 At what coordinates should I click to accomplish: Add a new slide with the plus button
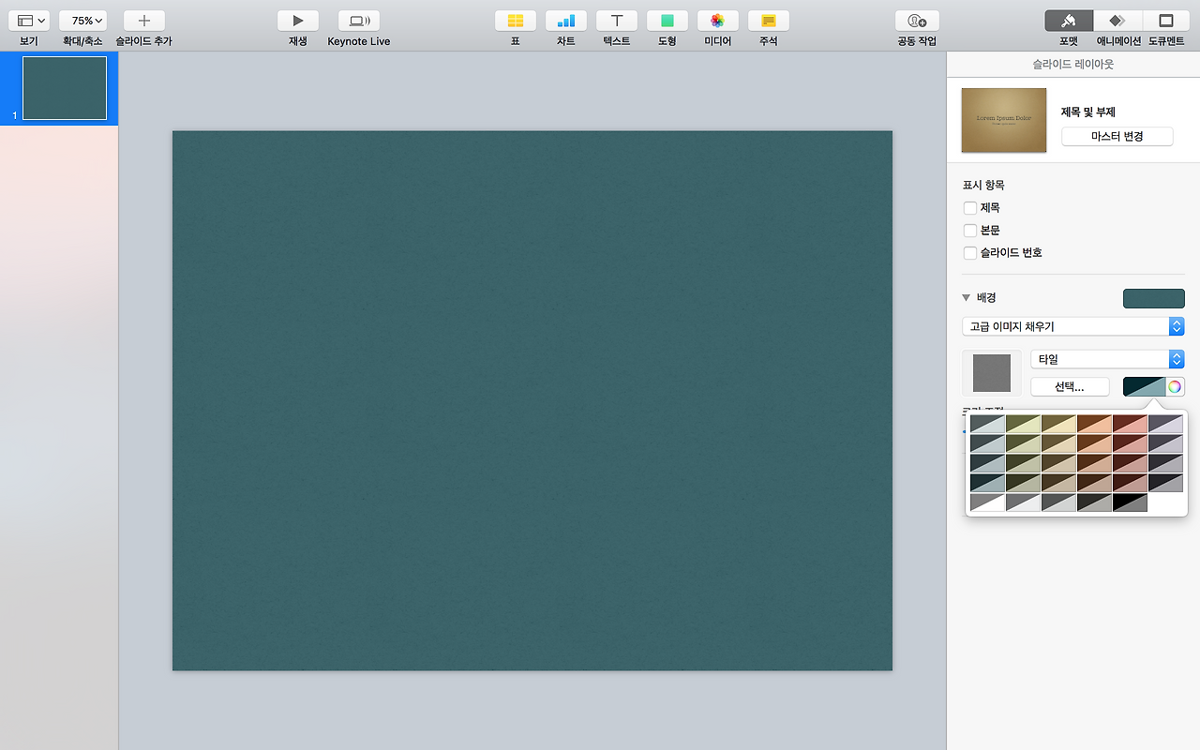(x=144, y=21)
